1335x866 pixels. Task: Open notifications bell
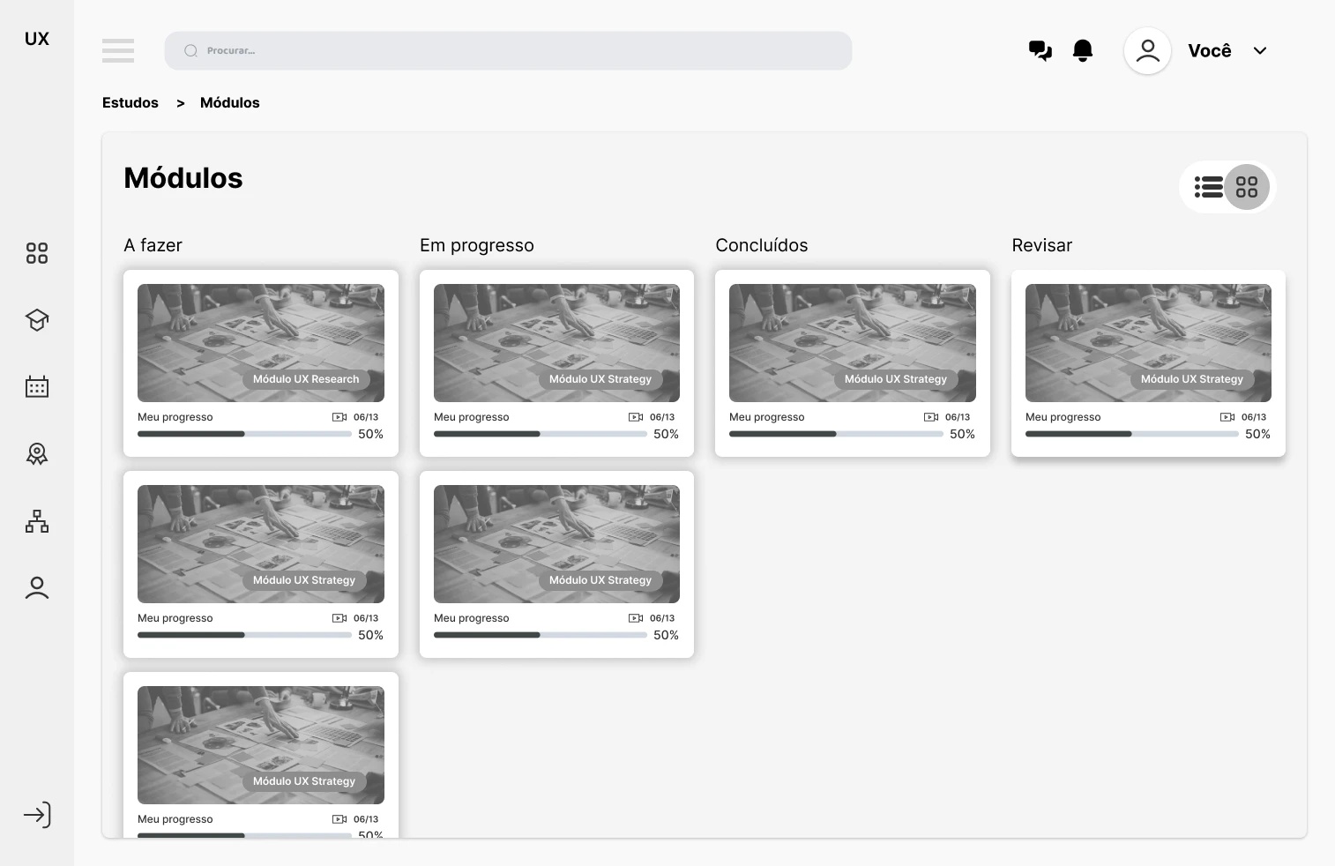[x=1083, y=50]
